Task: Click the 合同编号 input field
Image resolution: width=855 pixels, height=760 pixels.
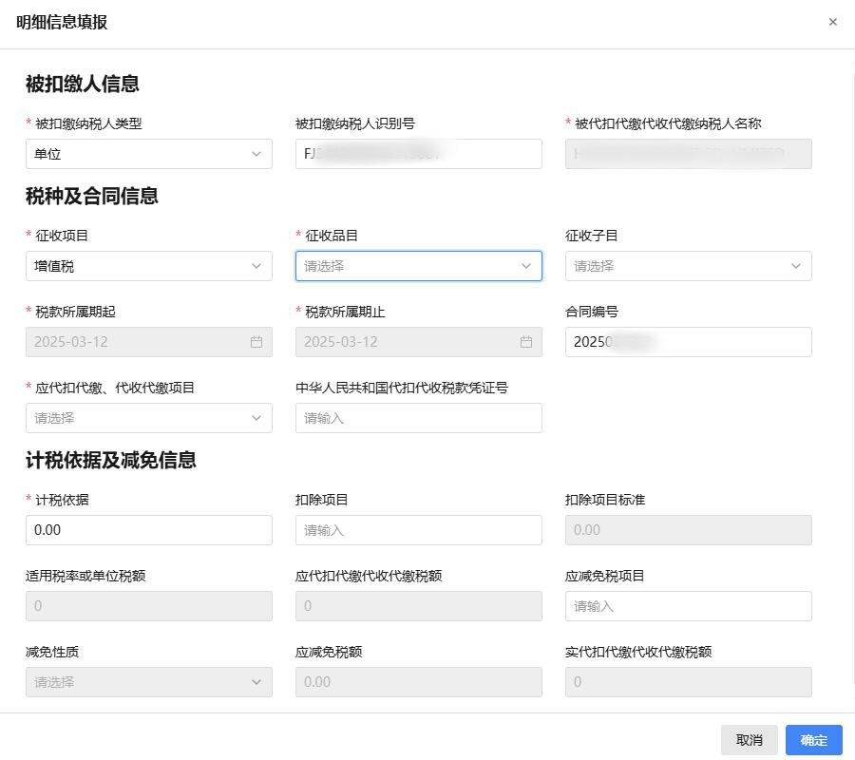Action: (x=688, y=342)
